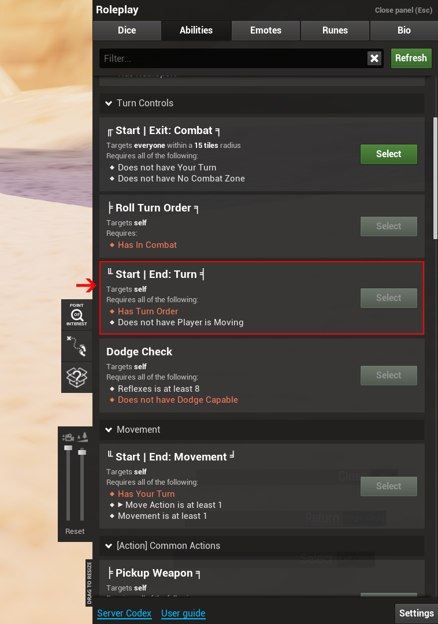This screenshot has height=624, width=438.
Task: Open the Server Codex link
Action: tap(124, 613)
